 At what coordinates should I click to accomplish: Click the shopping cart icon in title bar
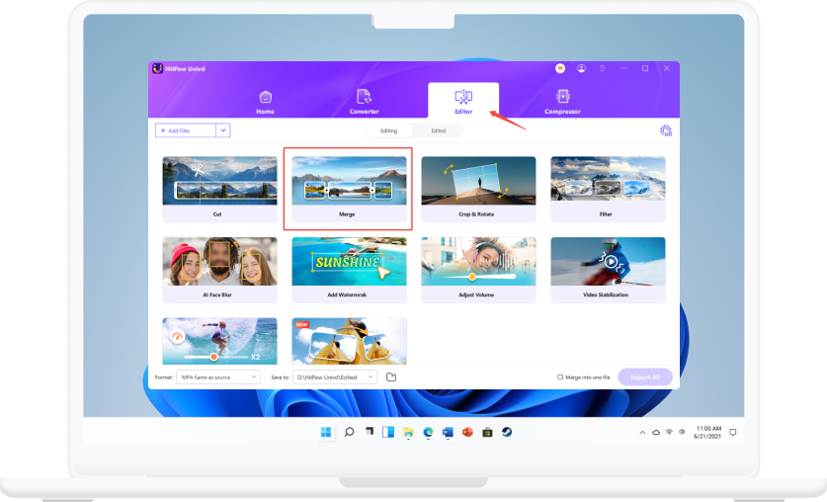561,68
